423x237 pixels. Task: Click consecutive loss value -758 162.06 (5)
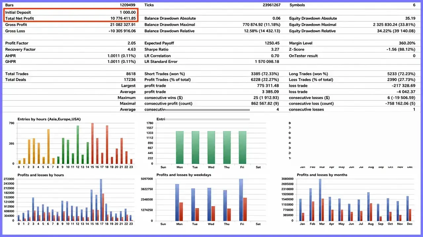(x=400, y=103)
